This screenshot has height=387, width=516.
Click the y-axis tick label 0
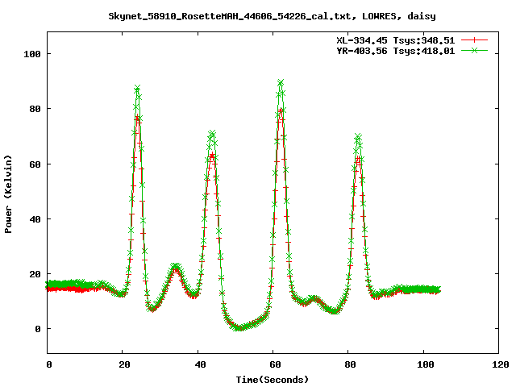point(38,329)
